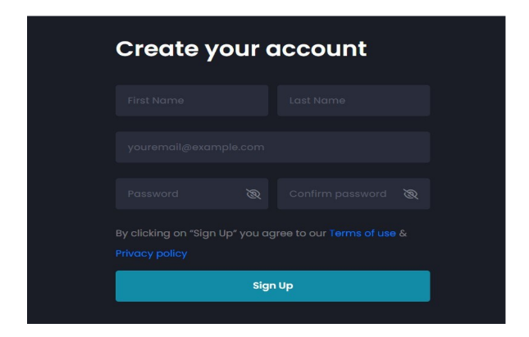Click the email address placeholder text
The image size is (529, 337).
tap(196, 148)
